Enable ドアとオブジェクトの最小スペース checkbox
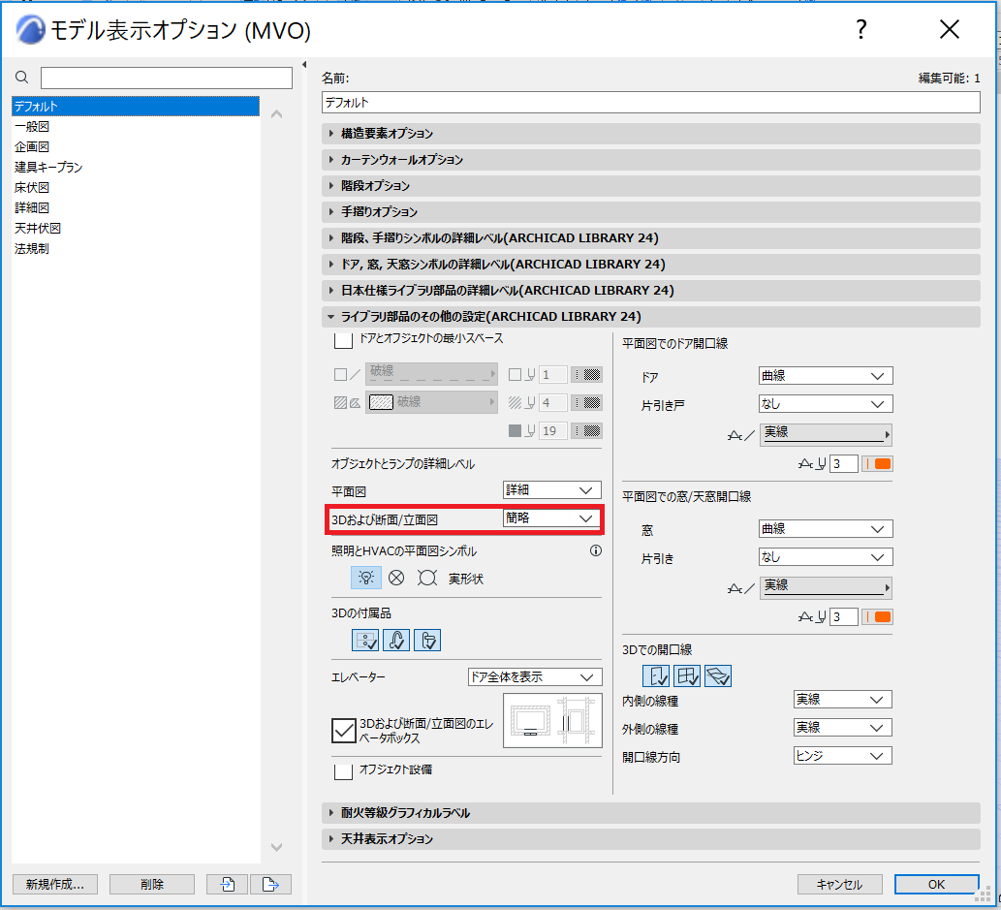 (343, 340)
